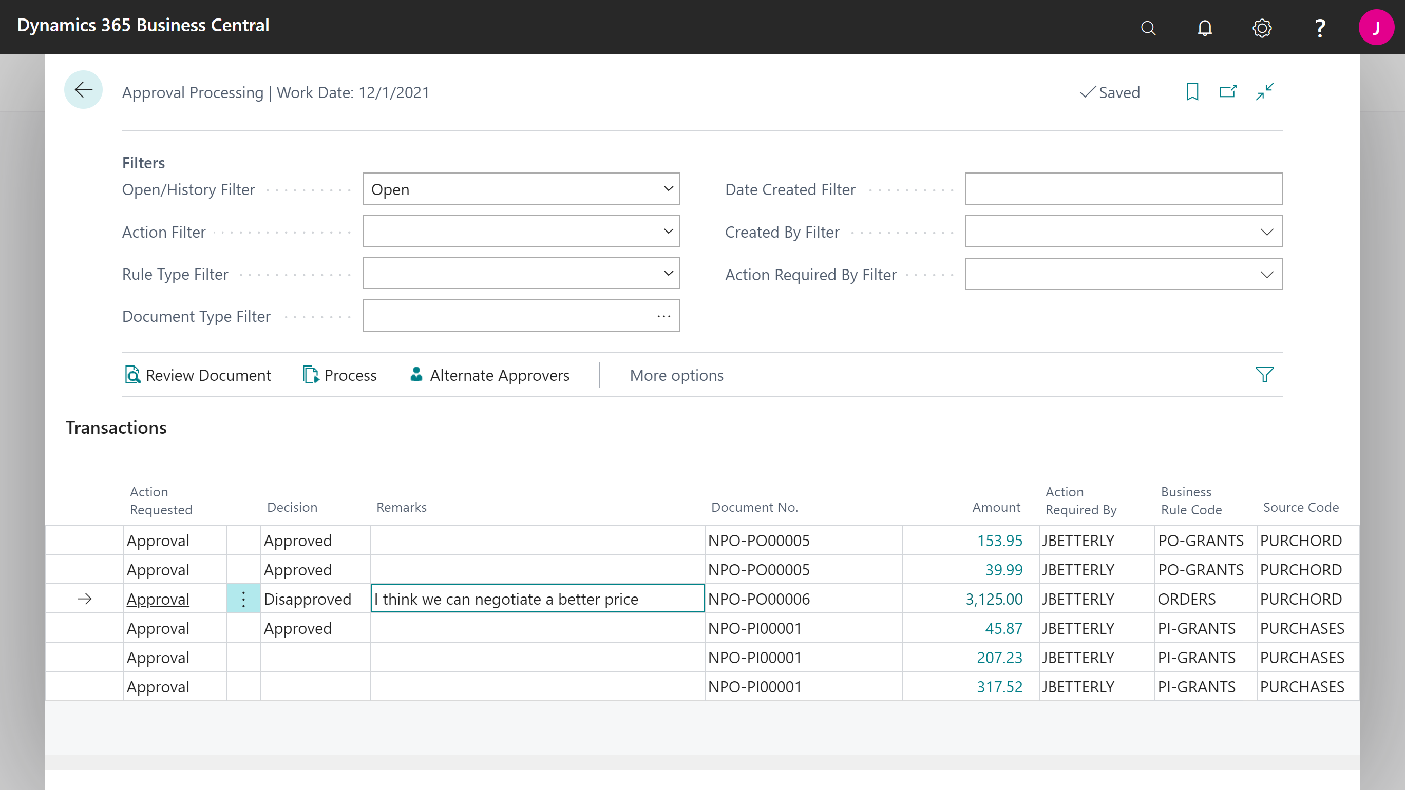Expand the Action Required By Filter dropdown
1405x790 pixels.
(1267, 274)
